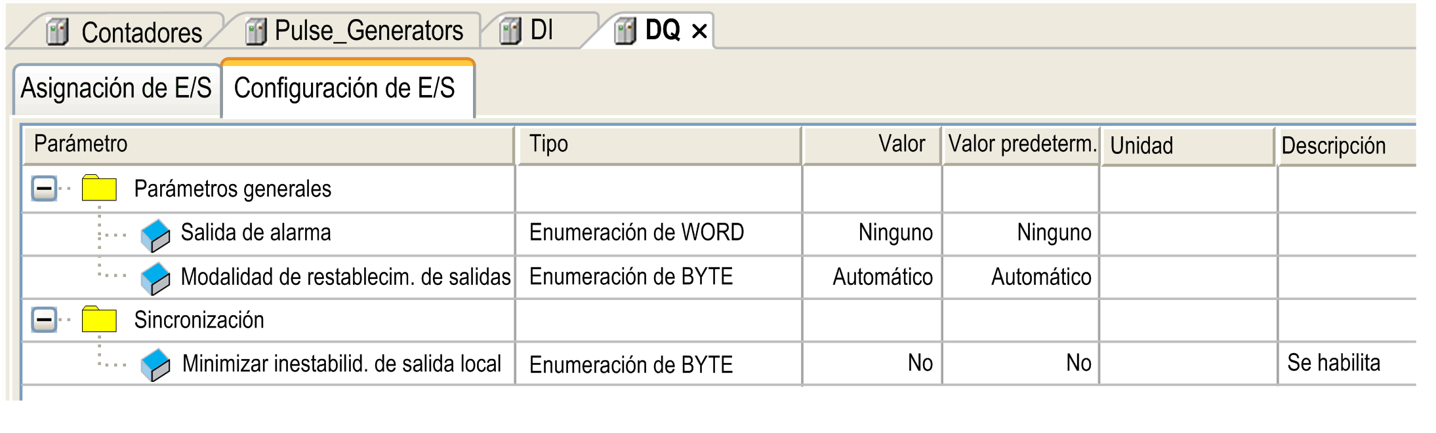Click the DQ tab module icon
Image resolution: width=1436 pixels, height=433 pixels.
click(x=625, y=31)
